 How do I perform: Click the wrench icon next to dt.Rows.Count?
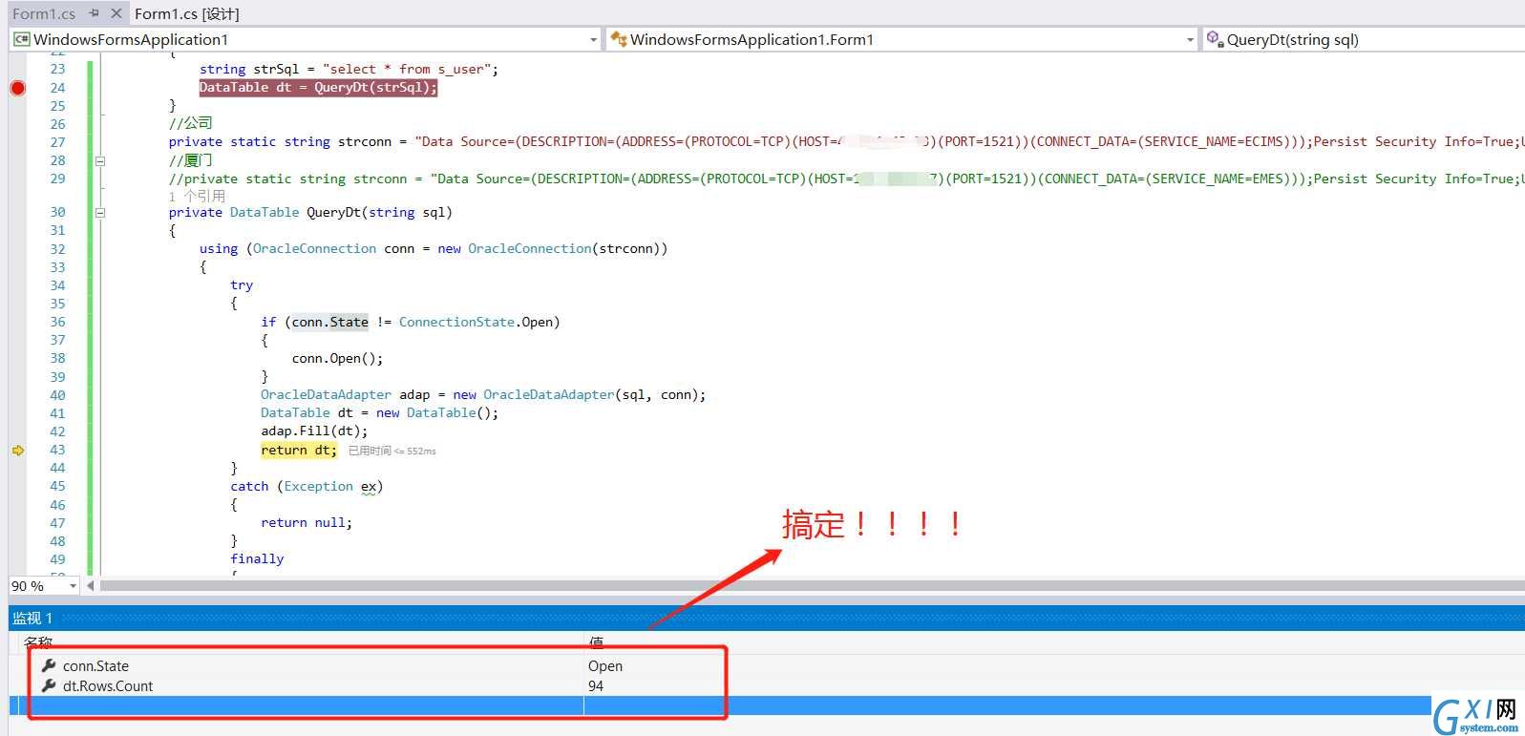tap(49, 685)
